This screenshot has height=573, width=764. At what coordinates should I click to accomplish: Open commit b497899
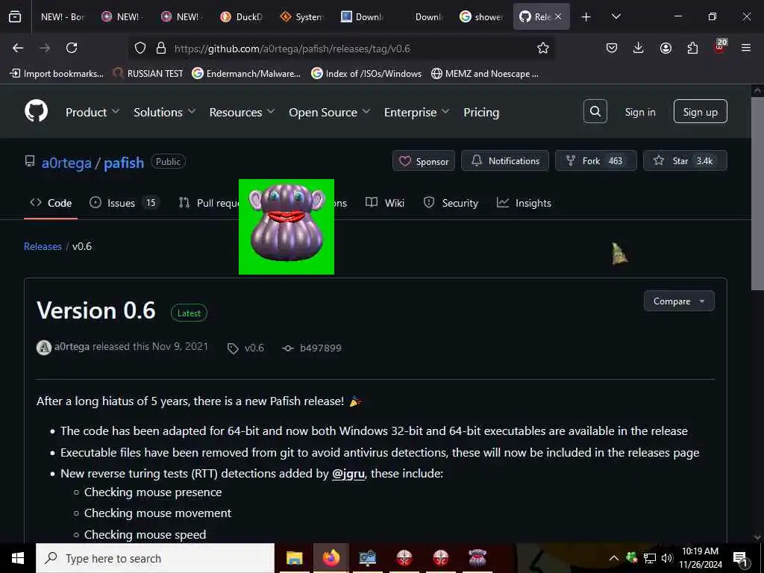(x=321, y=348)
